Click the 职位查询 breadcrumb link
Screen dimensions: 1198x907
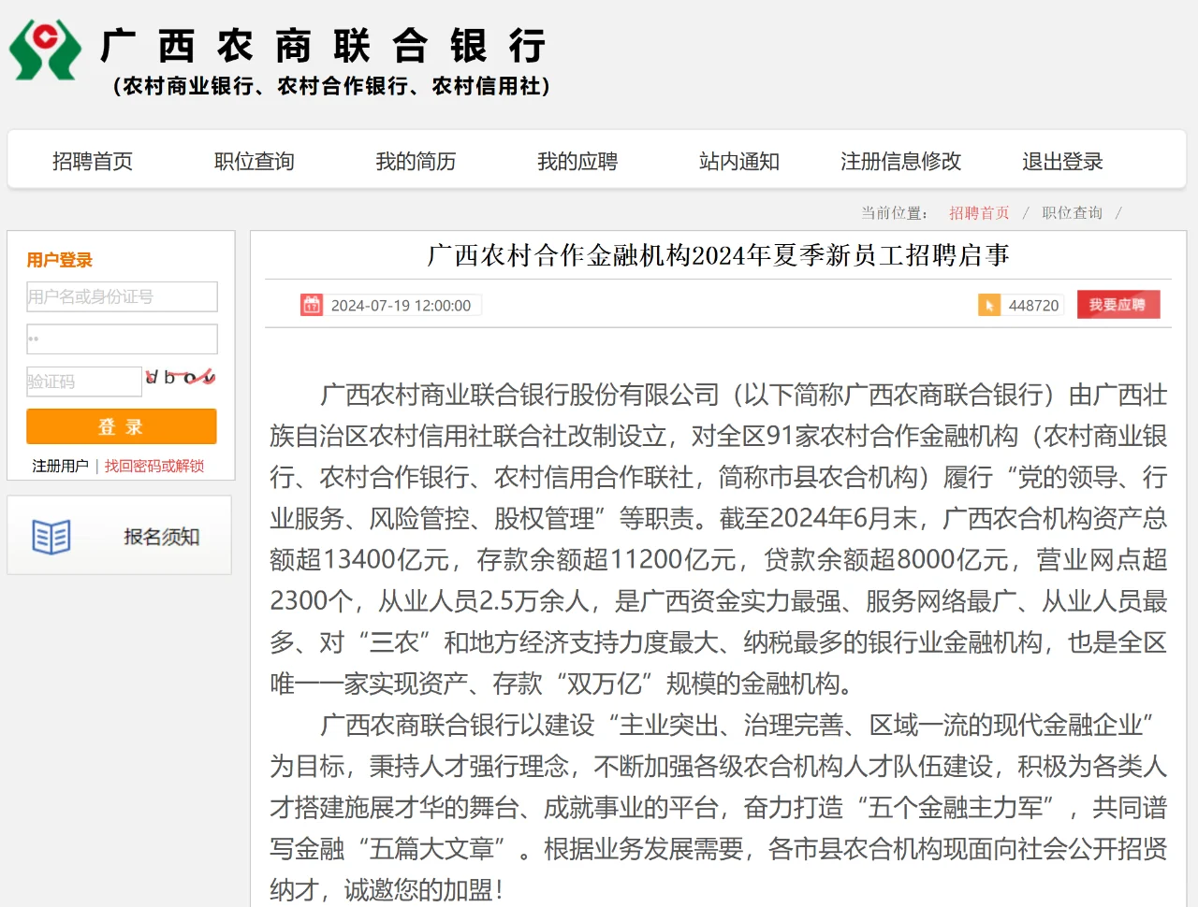1072,213
